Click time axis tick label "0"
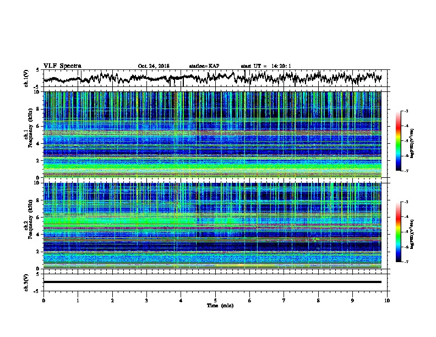This screenshot has width=436, height=337. pos(43,300)
